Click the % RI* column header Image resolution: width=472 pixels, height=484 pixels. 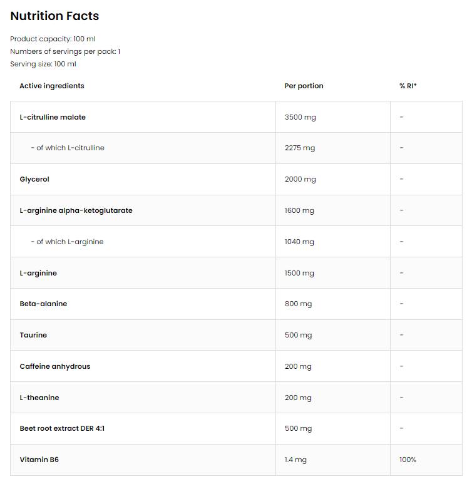coord(408,86)
